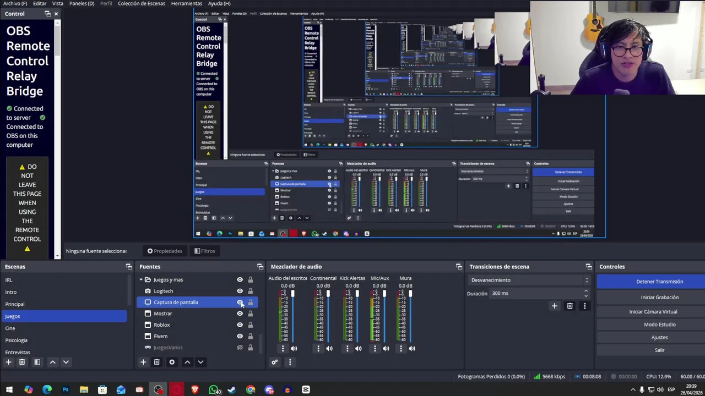Open Photoshop from the taskbar

pyautogui.click(x=65, y=390)
